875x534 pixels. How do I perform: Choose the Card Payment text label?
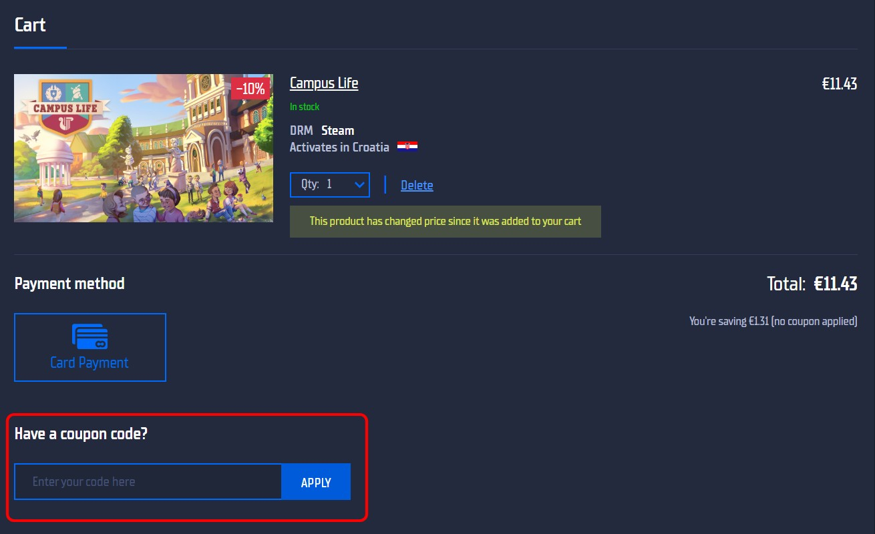[90, 362]
